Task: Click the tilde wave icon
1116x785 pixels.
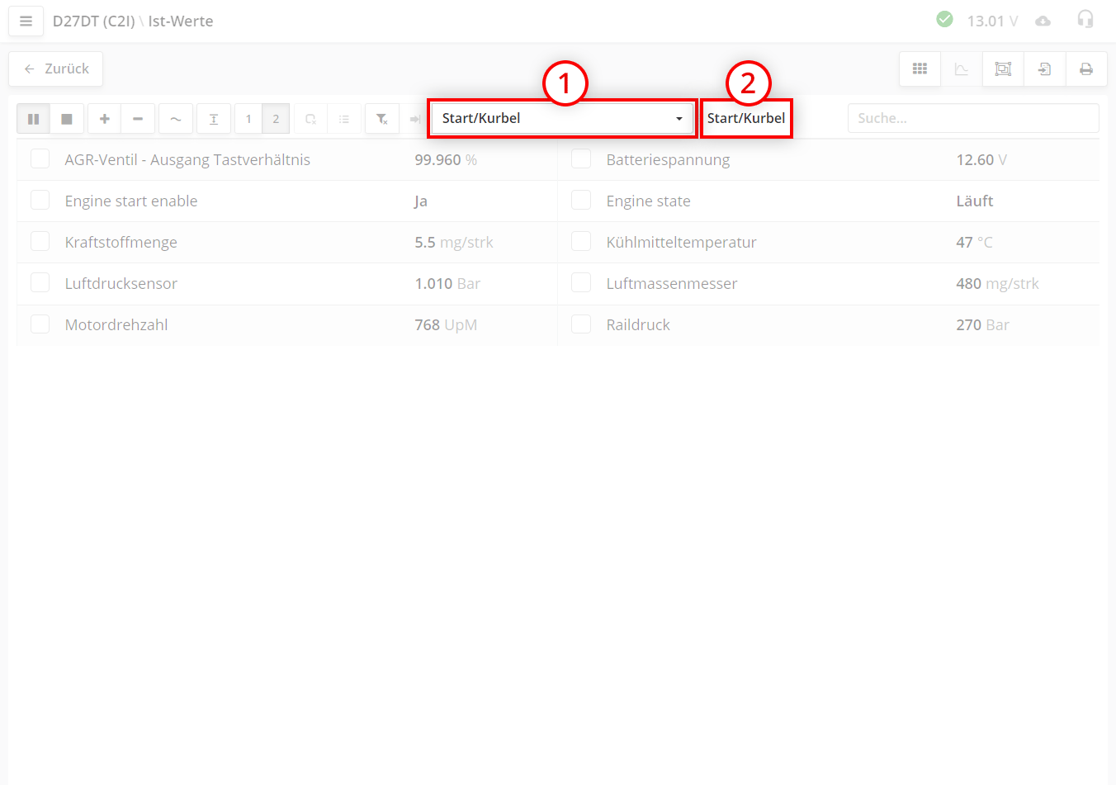Action: tap(176, 119)
